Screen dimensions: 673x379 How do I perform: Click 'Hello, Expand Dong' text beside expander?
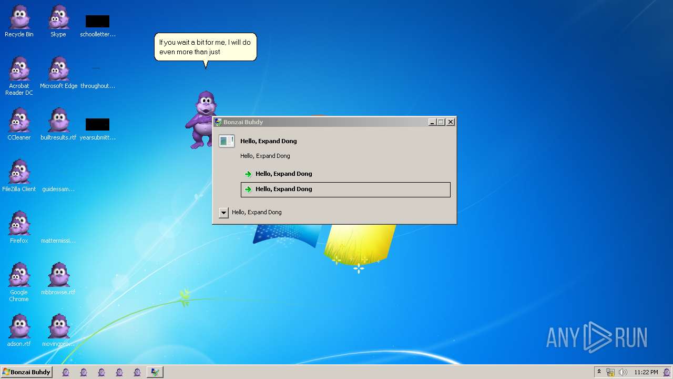click(257, 212)
